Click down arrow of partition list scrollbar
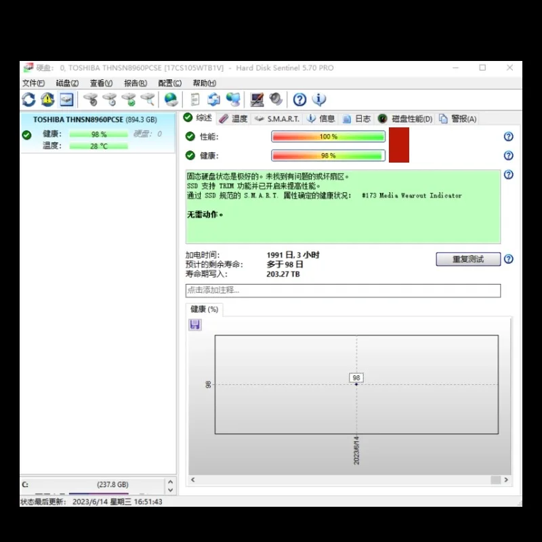542x542 pixels. pos(171,490)
